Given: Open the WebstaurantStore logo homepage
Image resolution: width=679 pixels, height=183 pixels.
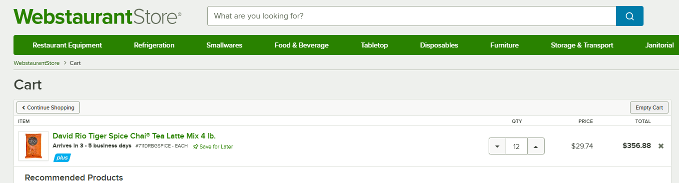Looking at the screenshot, I should click(98, 16).
